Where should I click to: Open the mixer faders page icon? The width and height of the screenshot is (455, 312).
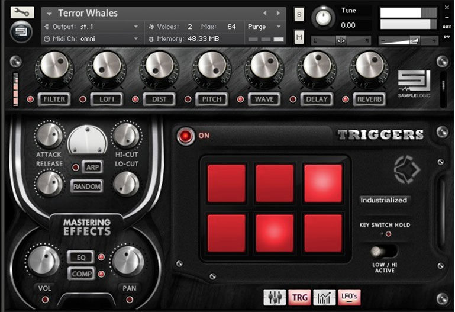pos(275,297)
